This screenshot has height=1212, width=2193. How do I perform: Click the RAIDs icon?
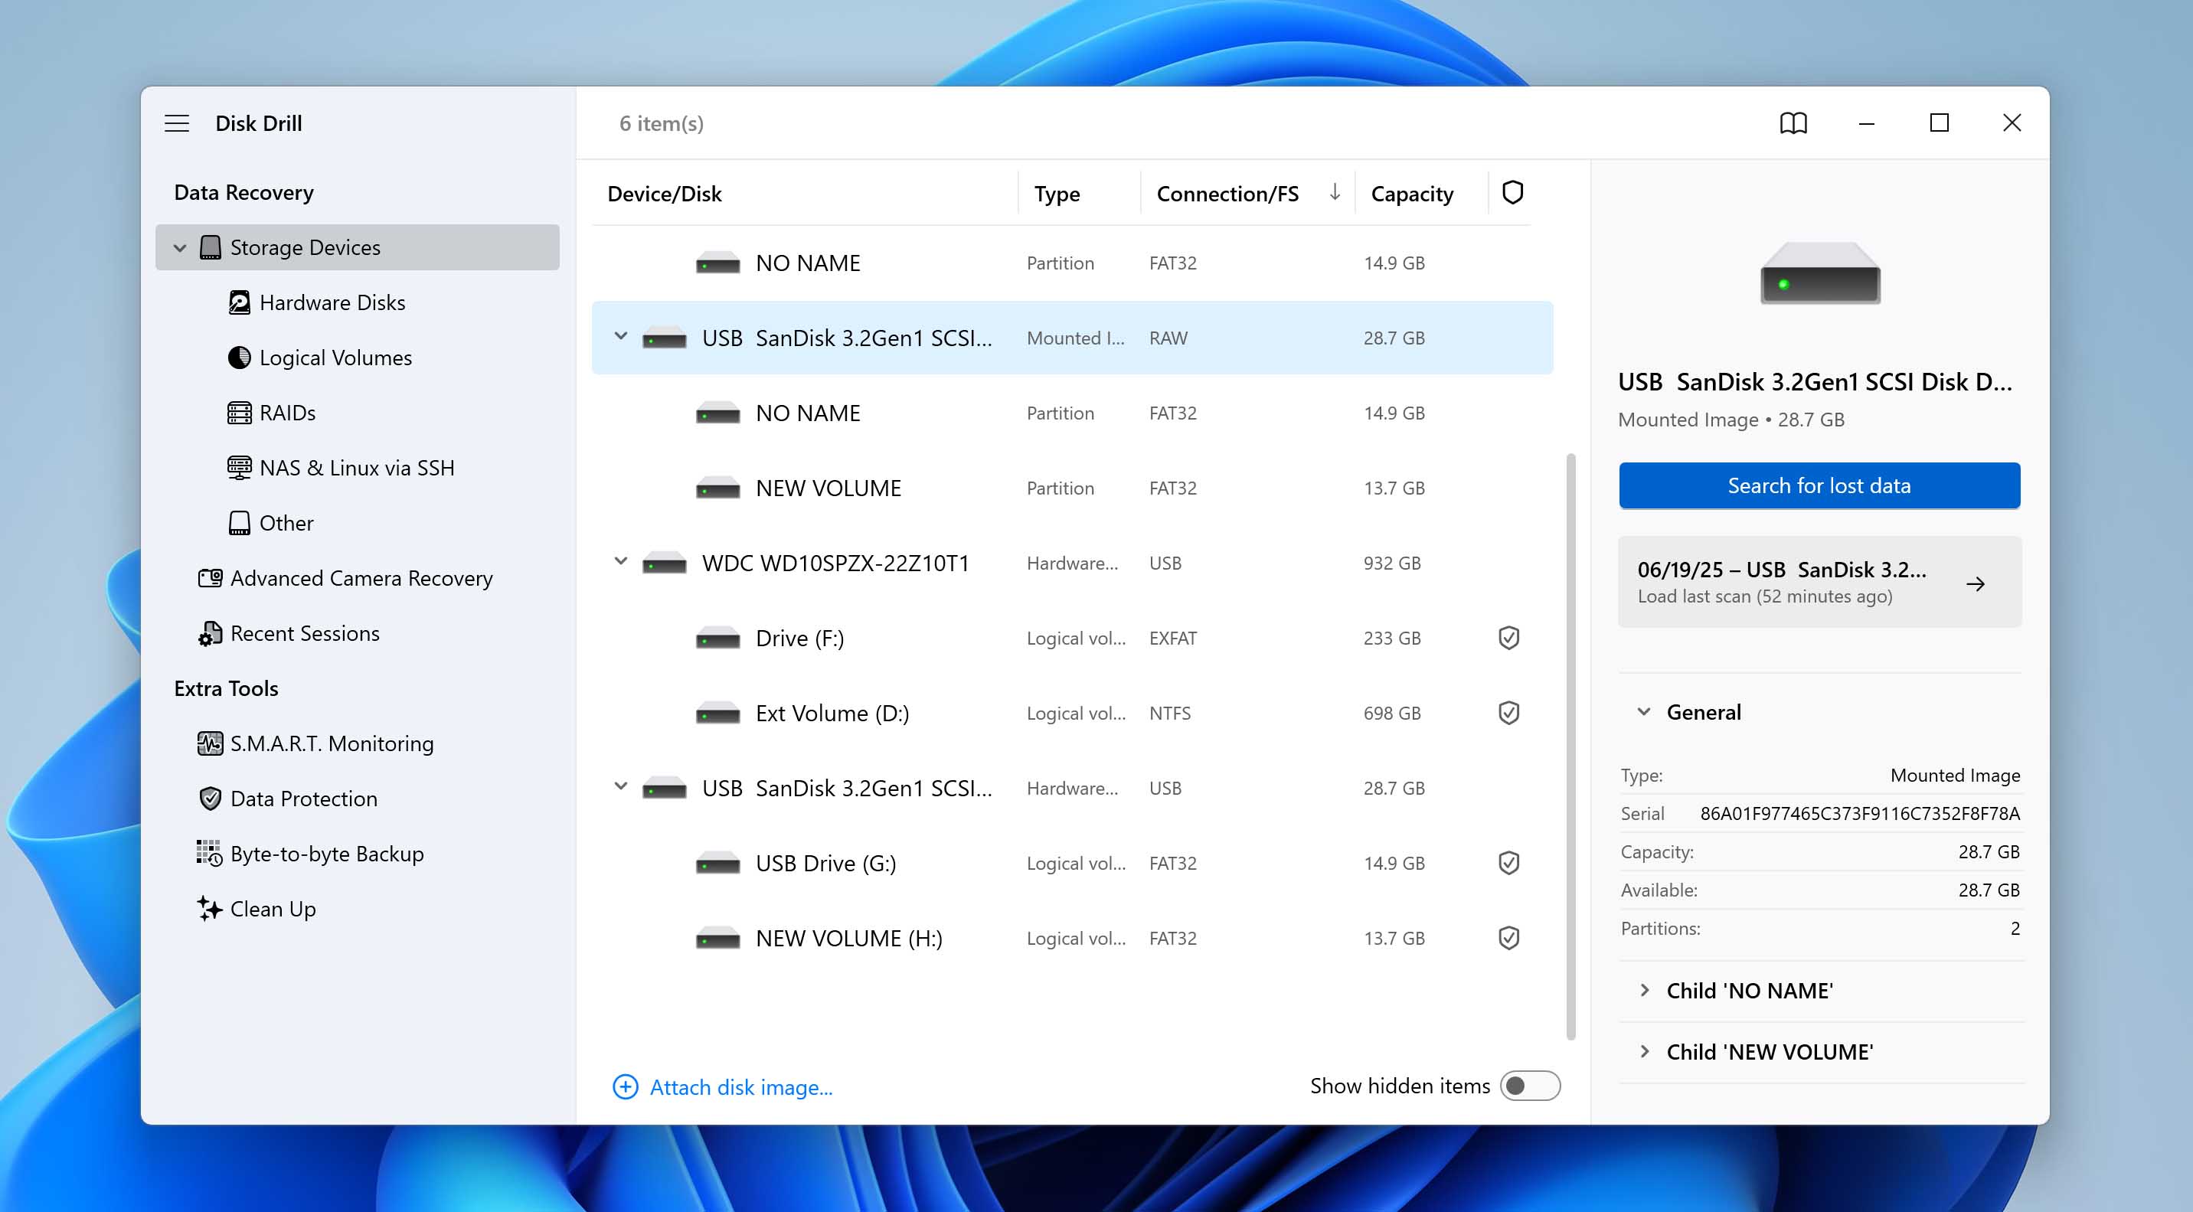(239, 413)
